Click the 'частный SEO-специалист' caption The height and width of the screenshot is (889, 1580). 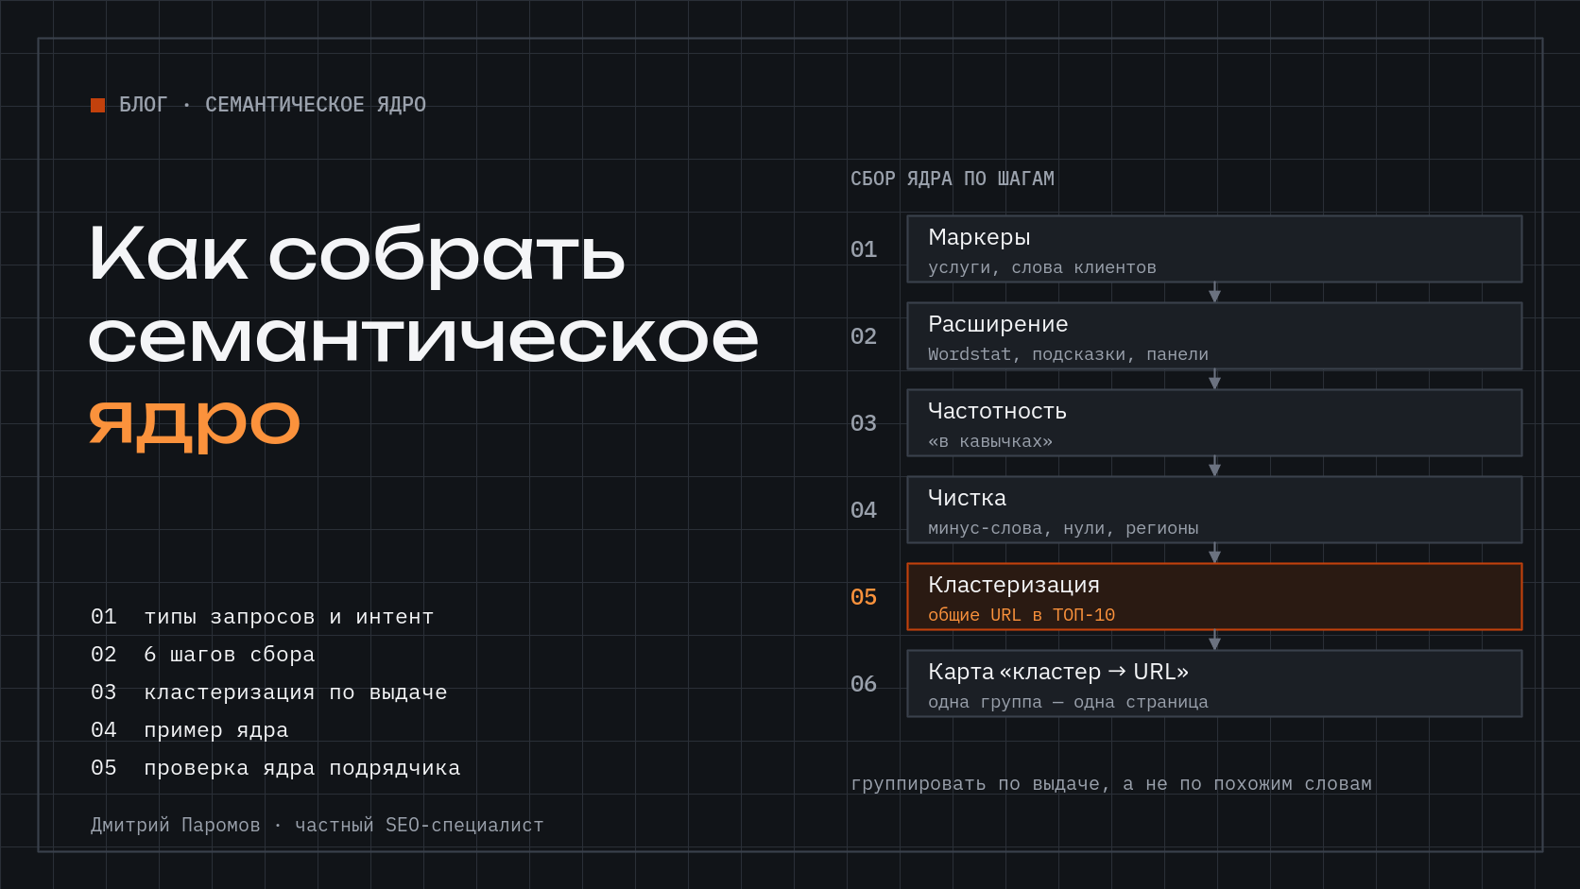pos(420,825)
